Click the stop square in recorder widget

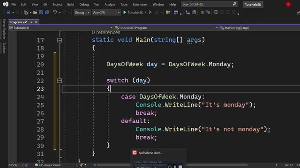point(180,167)
